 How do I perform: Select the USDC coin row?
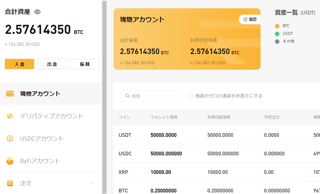(217, 153)
